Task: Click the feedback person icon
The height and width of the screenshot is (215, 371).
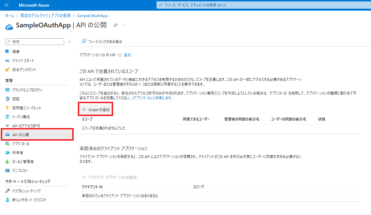Action: point(84,42)
